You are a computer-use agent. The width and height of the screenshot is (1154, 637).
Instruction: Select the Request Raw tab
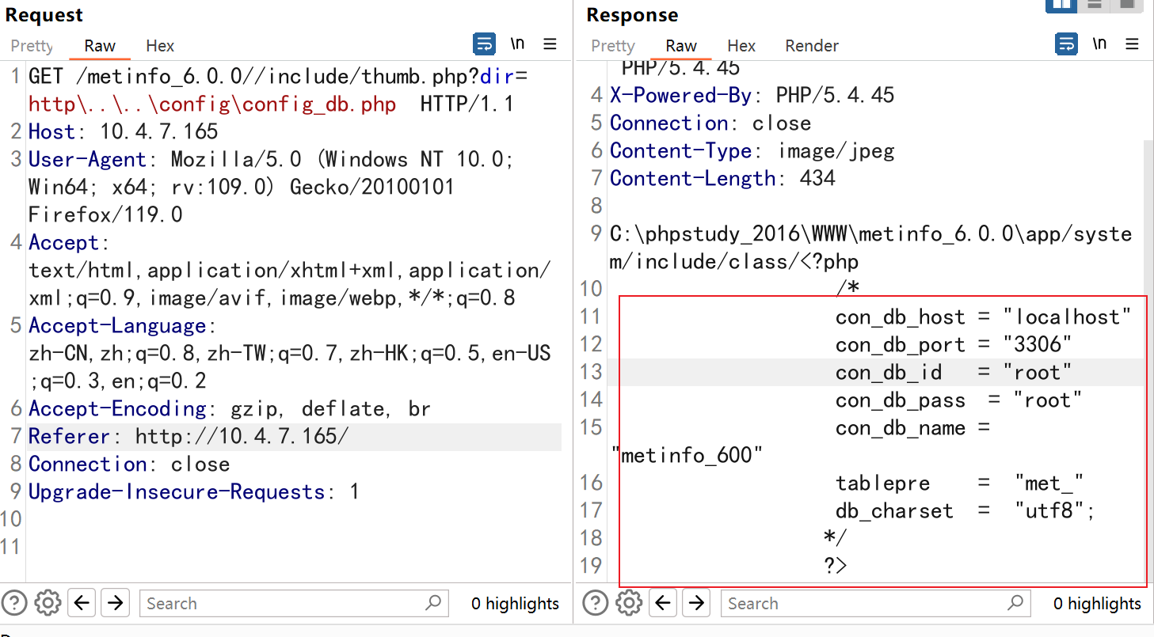coord(100,46)
